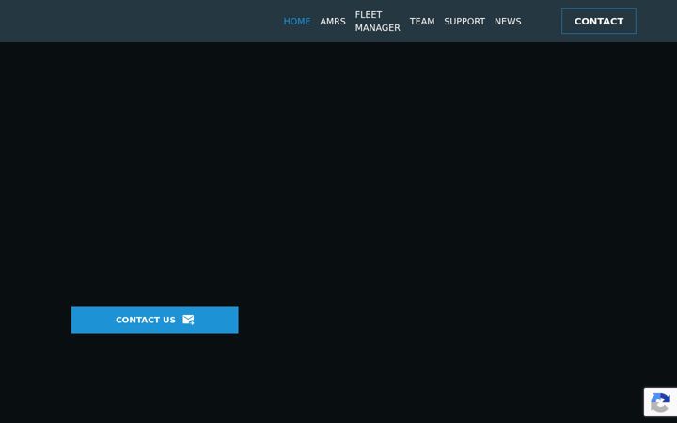677x423 pixels.
Task: Open the FLEET MANAGER menu item
Action: 377,21
